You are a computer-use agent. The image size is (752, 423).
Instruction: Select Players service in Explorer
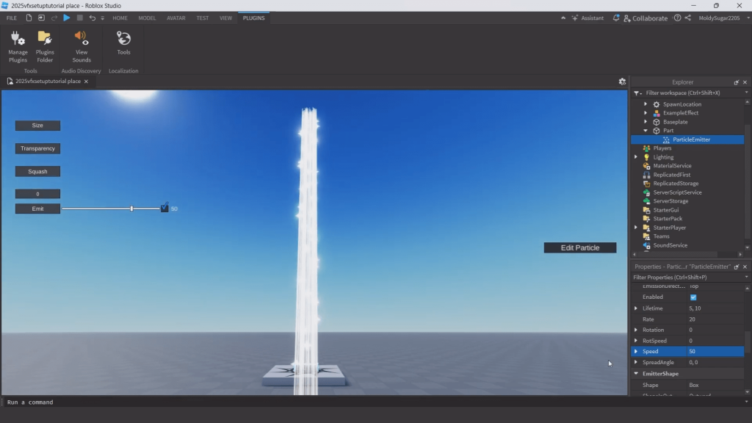[662, 148]
